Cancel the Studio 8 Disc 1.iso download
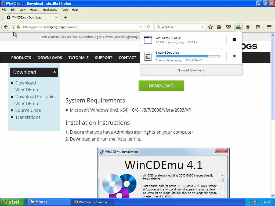This screenshot has height=206, width=275. click(234, 56)
